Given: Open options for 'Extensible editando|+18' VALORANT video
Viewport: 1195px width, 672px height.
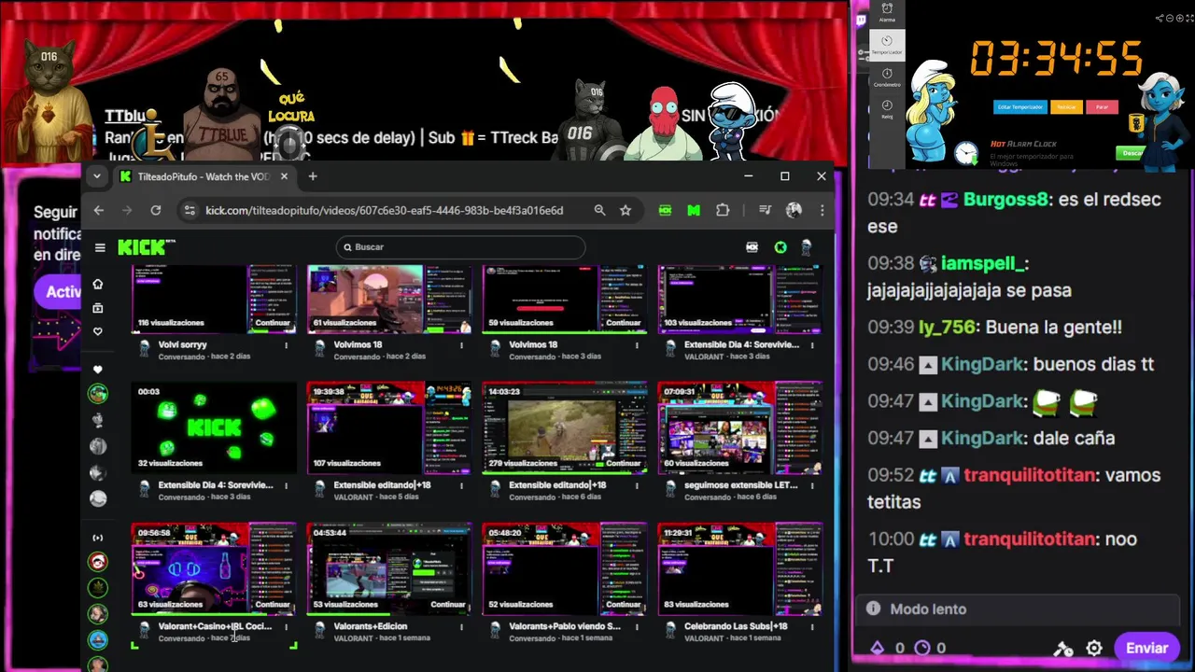Looking at the screenshot, I should (x=461, y=485).
